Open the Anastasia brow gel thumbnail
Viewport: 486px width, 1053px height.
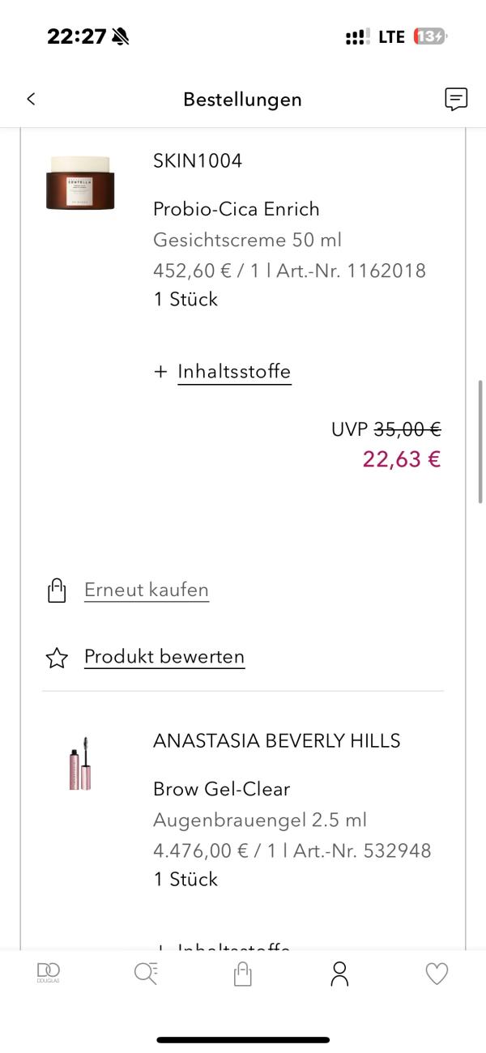click(79, 763)
